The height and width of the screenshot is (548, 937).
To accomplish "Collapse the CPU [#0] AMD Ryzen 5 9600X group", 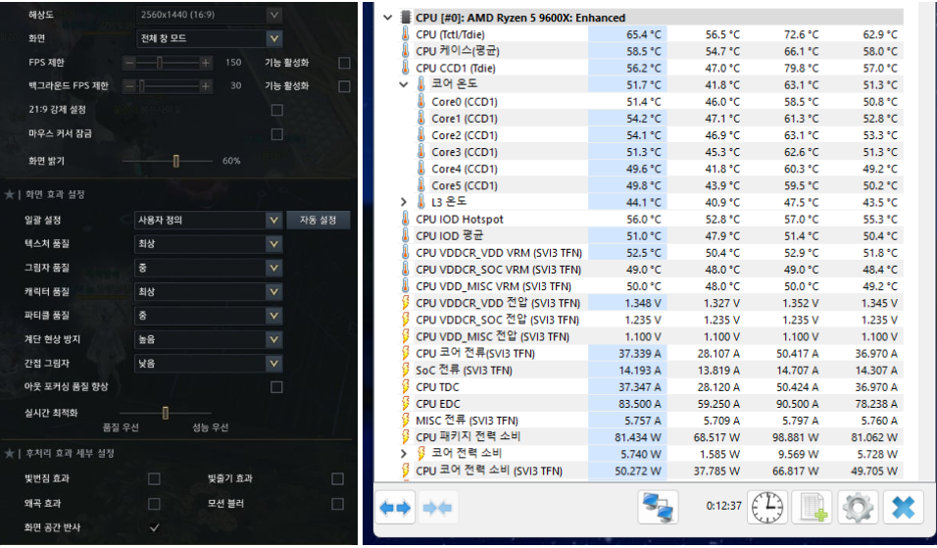I will (x=388, y=18).
